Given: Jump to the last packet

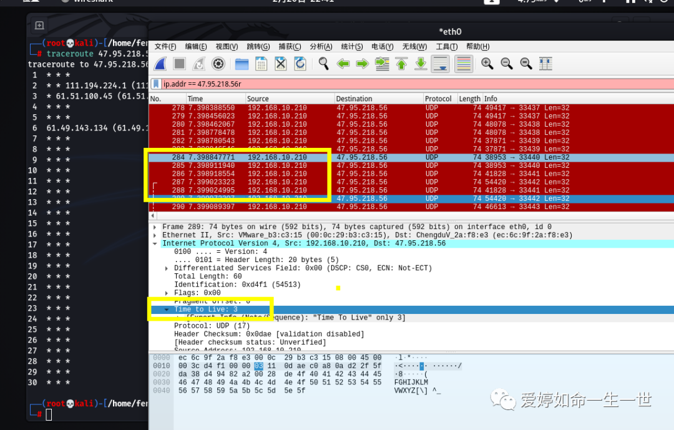Looking at the screenshot, I should click(x=421, y=64).
